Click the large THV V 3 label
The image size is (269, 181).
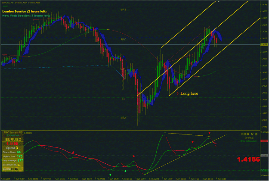[249, 134]
